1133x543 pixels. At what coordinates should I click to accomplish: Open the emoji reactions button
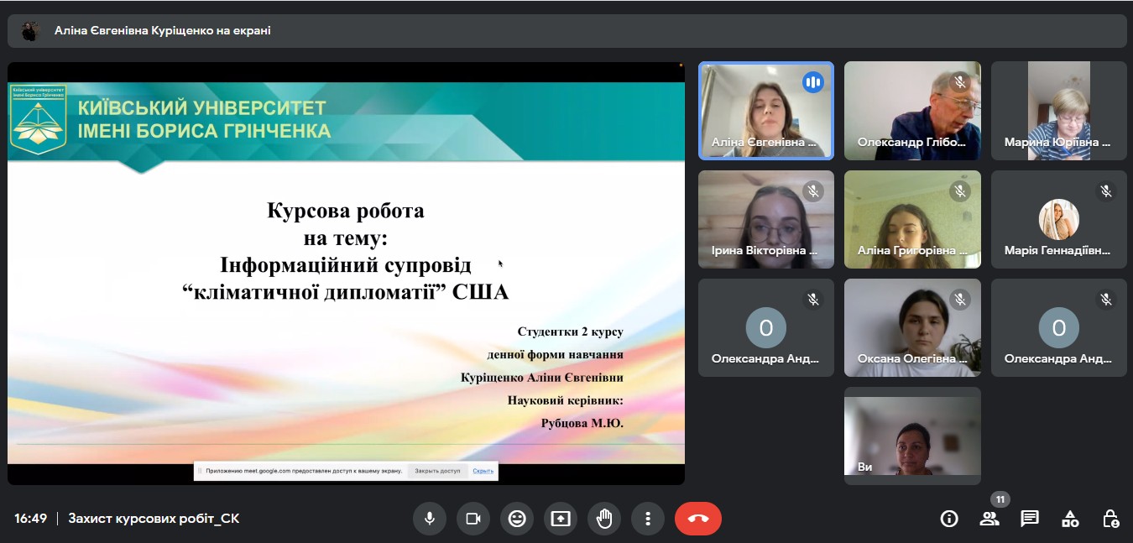click(516, 519)
